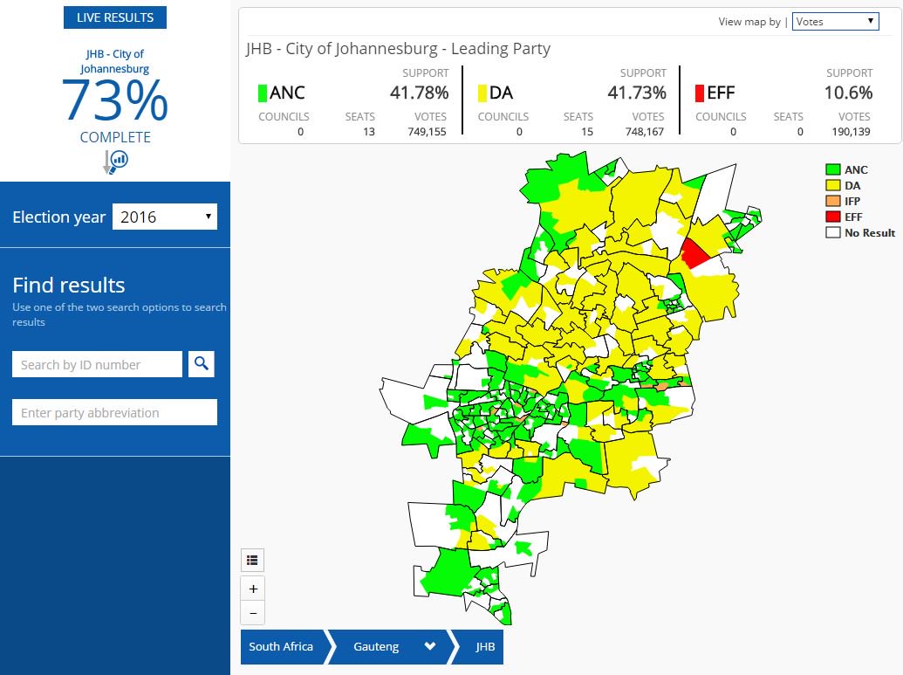Screen dimensions: 903x675
Task: Click the JHB - City of Johannesburg sidebar title
Action: tap(114, 61)
